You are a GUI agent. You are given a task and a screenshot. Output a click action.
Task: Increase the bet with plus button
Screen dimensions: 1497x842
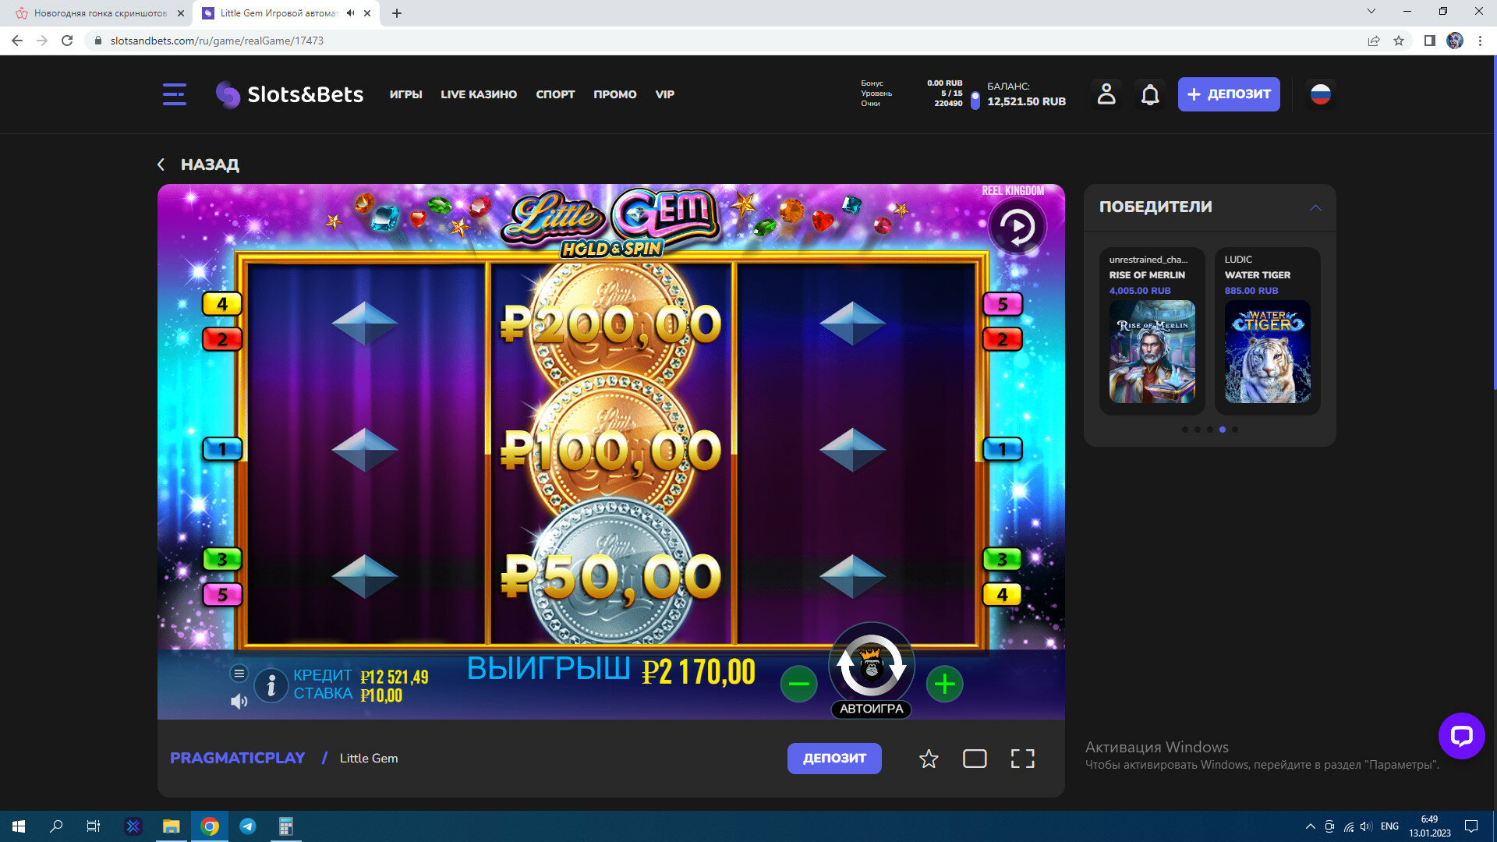click(945, 685)
